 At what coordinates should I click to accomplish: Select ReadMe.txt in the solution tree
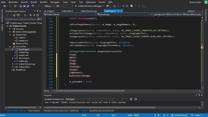click(20, 70)
